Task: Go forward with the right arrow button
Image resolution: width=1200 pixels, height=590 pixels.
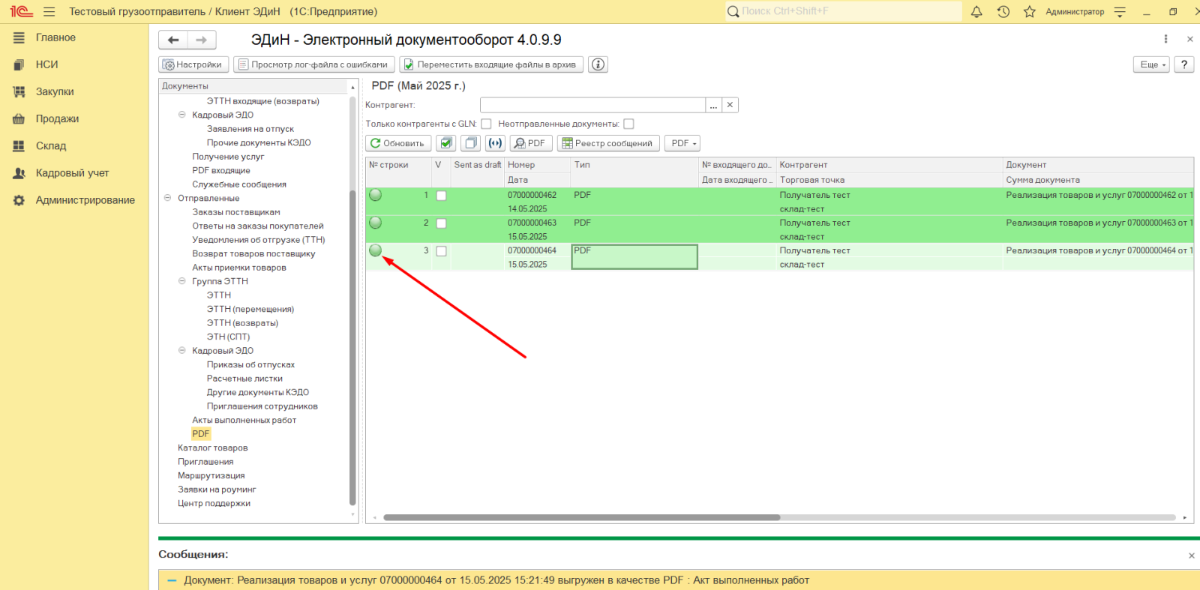Action: tap(202, 40)
